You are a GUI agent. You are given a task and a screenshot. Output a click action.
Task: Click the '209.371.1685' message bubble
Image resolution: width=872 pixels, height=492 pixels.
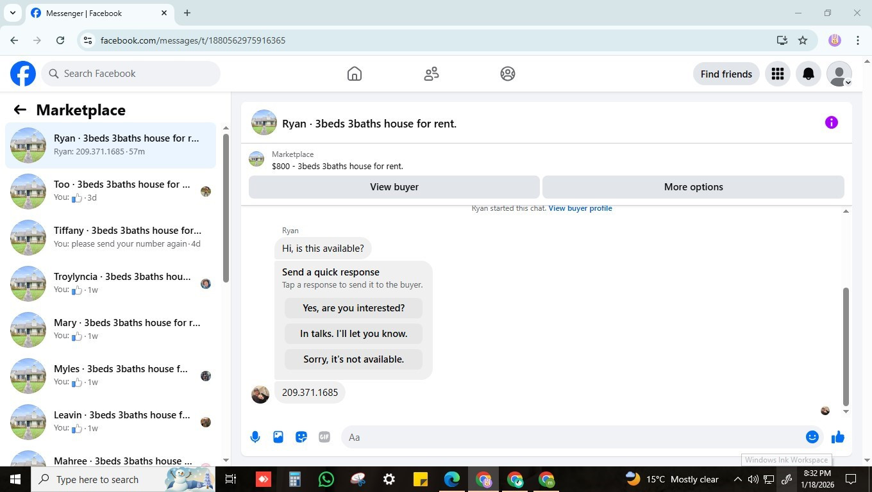pos(310,393)
